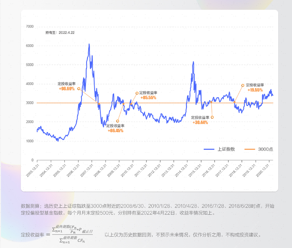The image size is (292, 248).
Task: Click the 2017.12.31 x-axis date label
Action: pyautogui.click(x=222, y=170)
